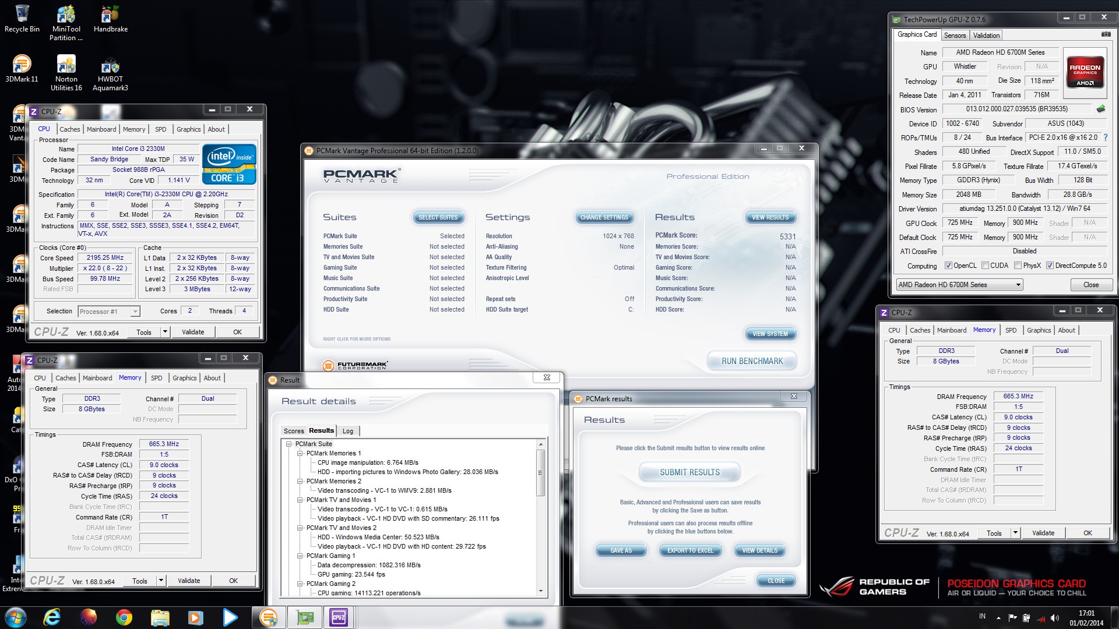Toggle the PhysX checkbox in GPU-Z
The width and height of the screenshot is (1119, 629).
pos(1018,266)
